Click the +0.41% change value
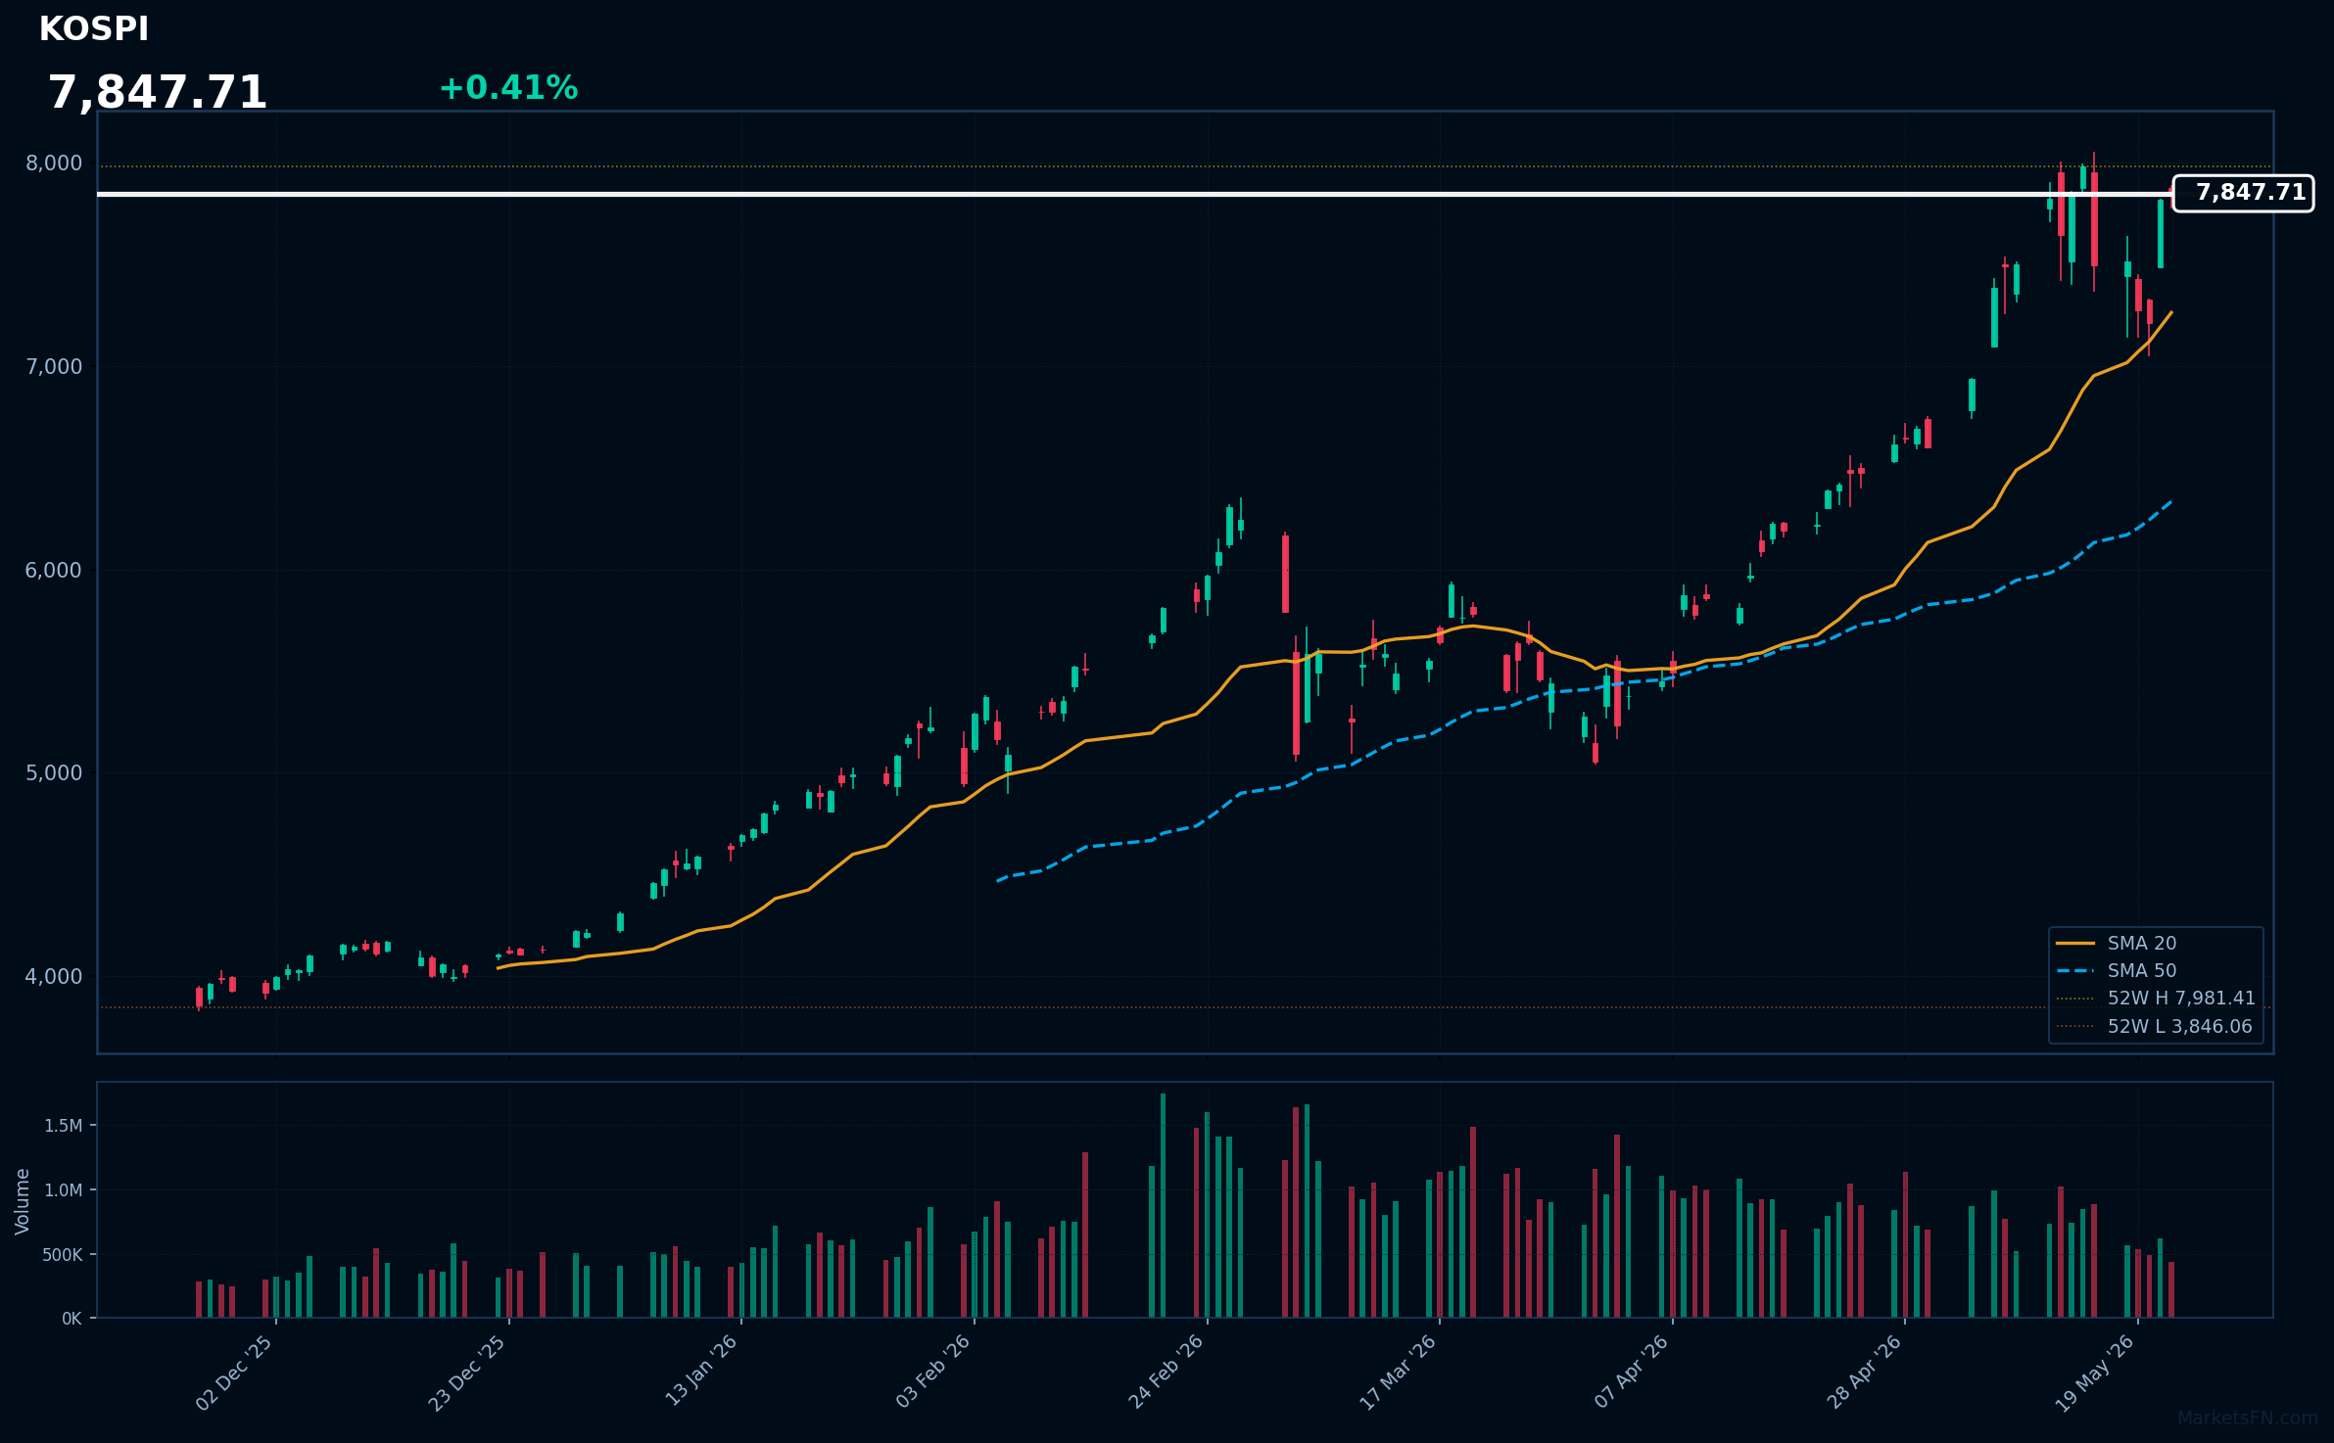The image size is (2334, 1443). (x=508, y=88)
